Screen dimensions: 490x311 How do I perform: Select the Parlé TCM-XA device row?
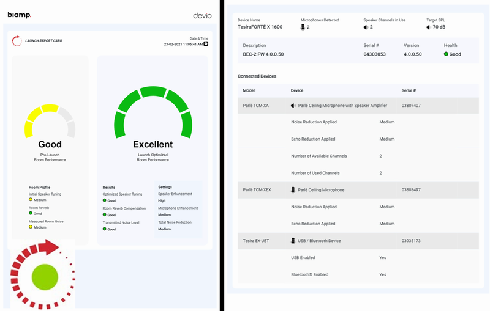point(358,106)
